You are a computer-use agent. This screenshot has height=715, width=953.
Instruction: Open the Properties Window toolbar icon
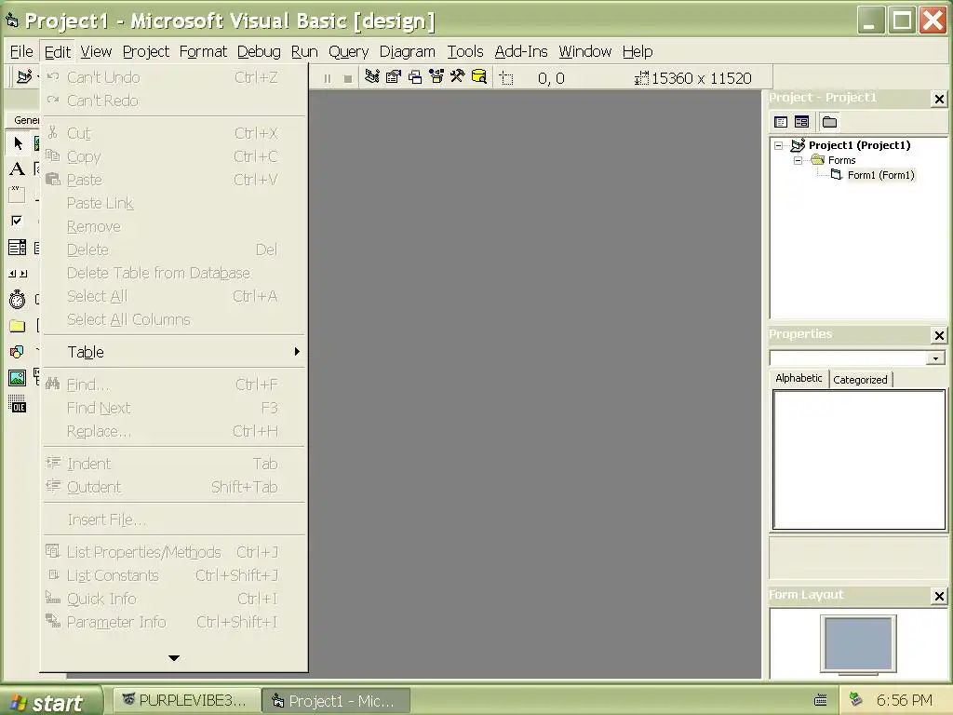394,77
